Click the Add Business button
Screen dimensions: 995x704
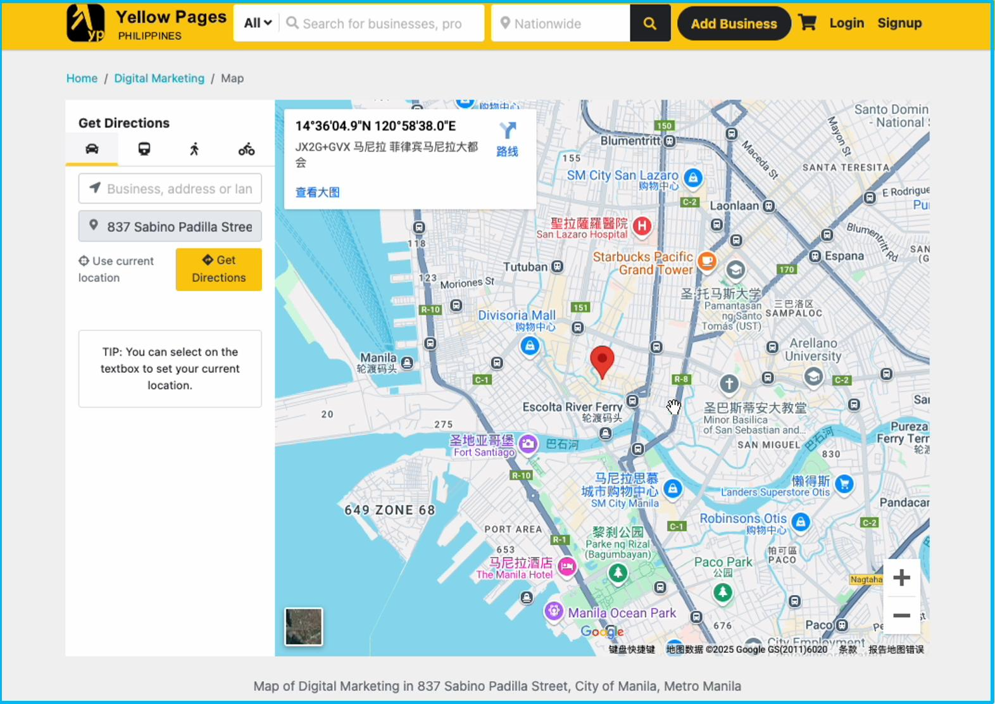[x=734, y=23]
